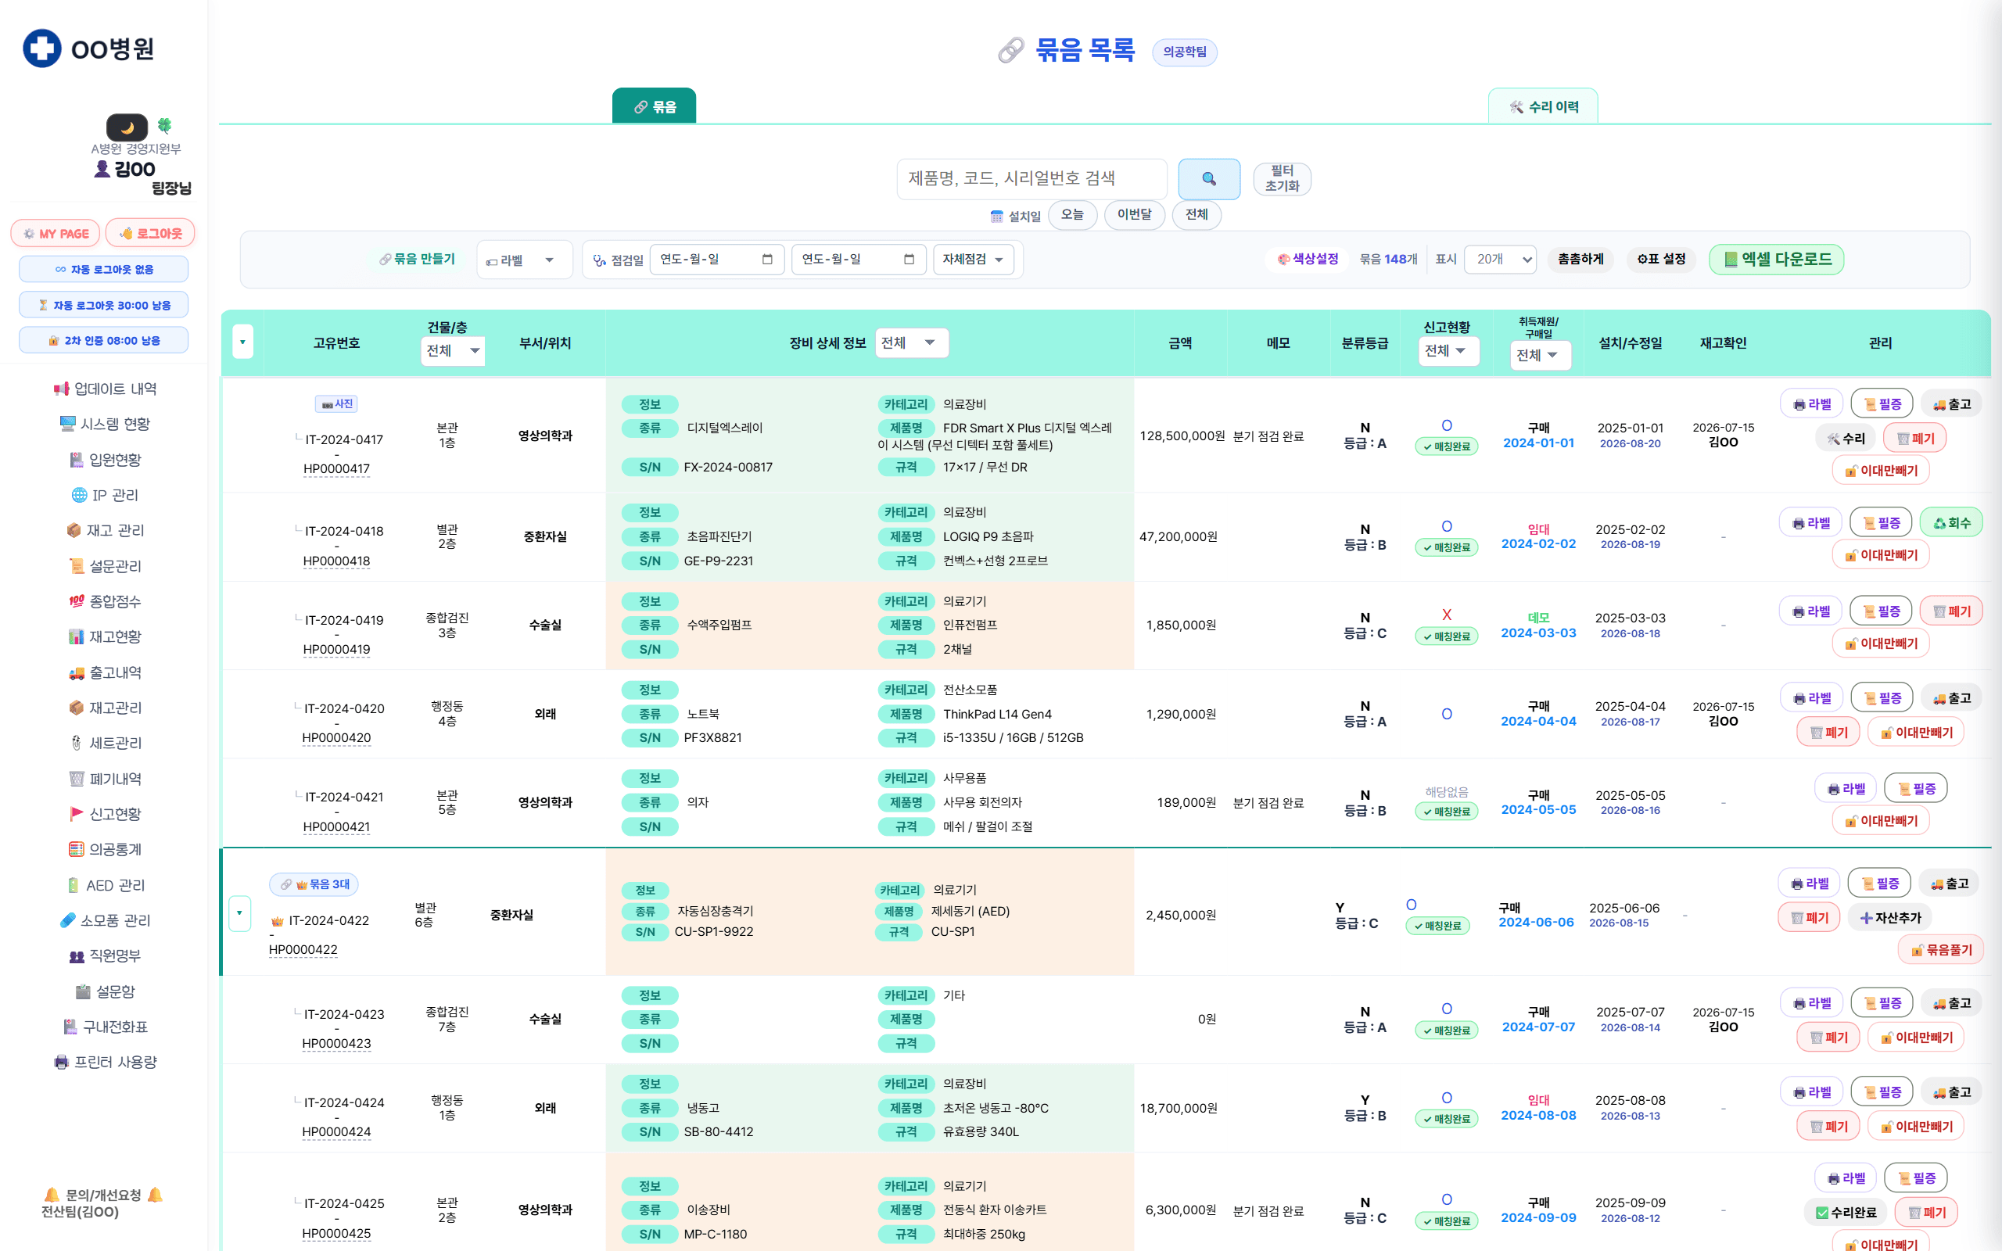Toggle 촘촘하게 compact view
Viewport: 2002px width, 1251px height.
(1580, 260)
